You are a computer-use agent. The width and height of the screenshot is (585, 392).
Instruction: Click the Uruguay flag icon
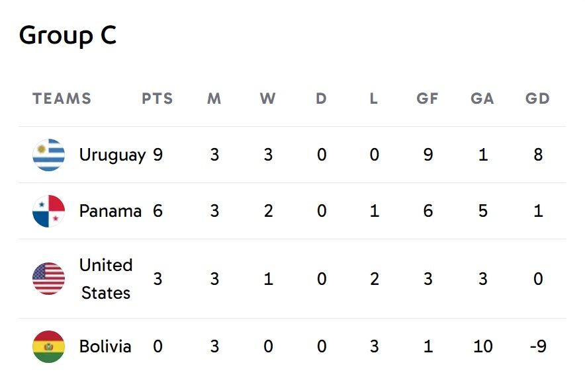tap(48, 155)
